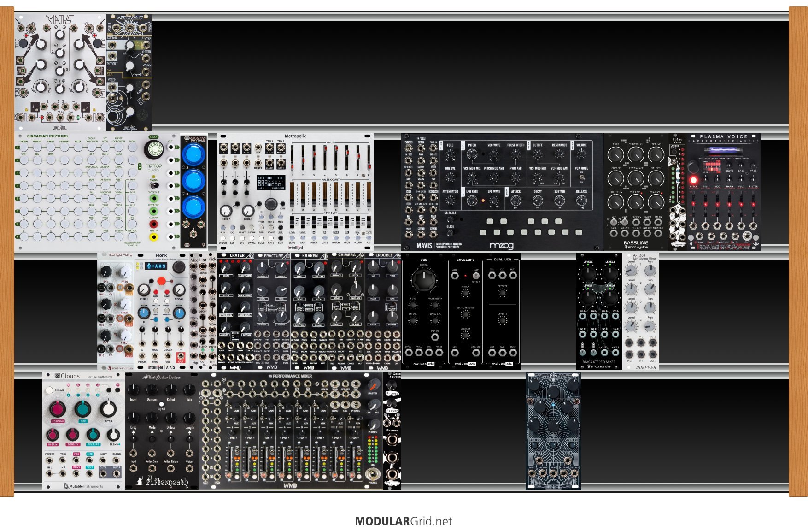The height and width of the screenshot is (531, 808).
Task: Select the WMD Fracture module
Action: (x=272, y=312)
